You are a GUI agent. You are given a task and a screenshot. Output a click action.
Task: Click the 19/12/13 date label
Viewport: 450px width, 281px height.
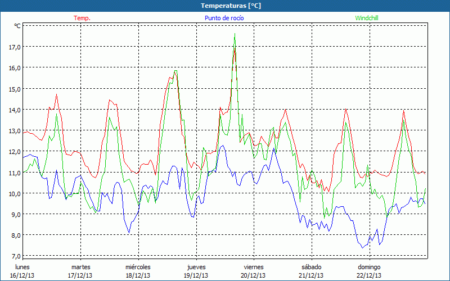196,275
